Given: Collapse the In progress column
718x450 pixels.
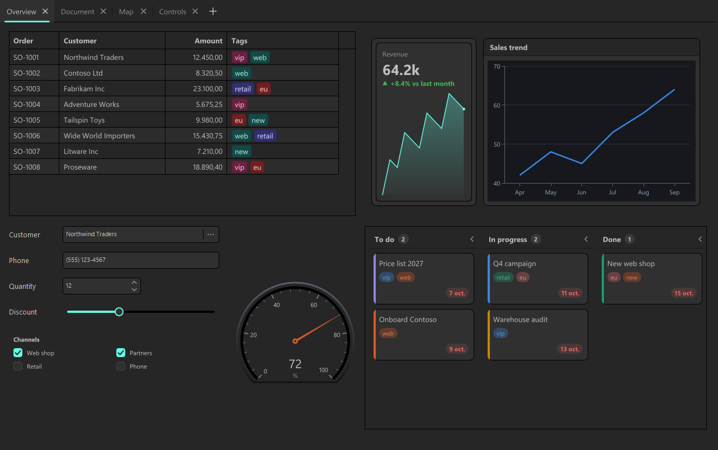Looking at the screenshot, I should tap(586, 239).
